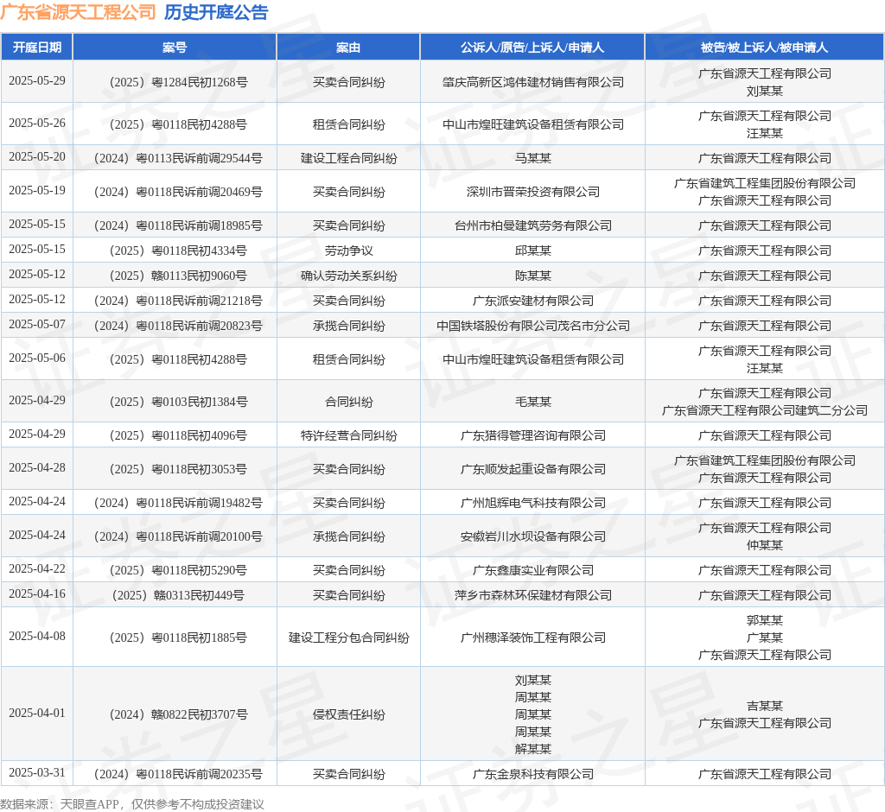Viewport: 885px width, 812px height.
Task: Select the heading 历史开庭公告
Action: tap(216, 12)
